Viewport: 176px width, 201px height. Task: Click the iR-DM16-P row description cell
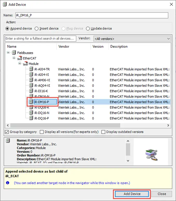pos(140,102)
